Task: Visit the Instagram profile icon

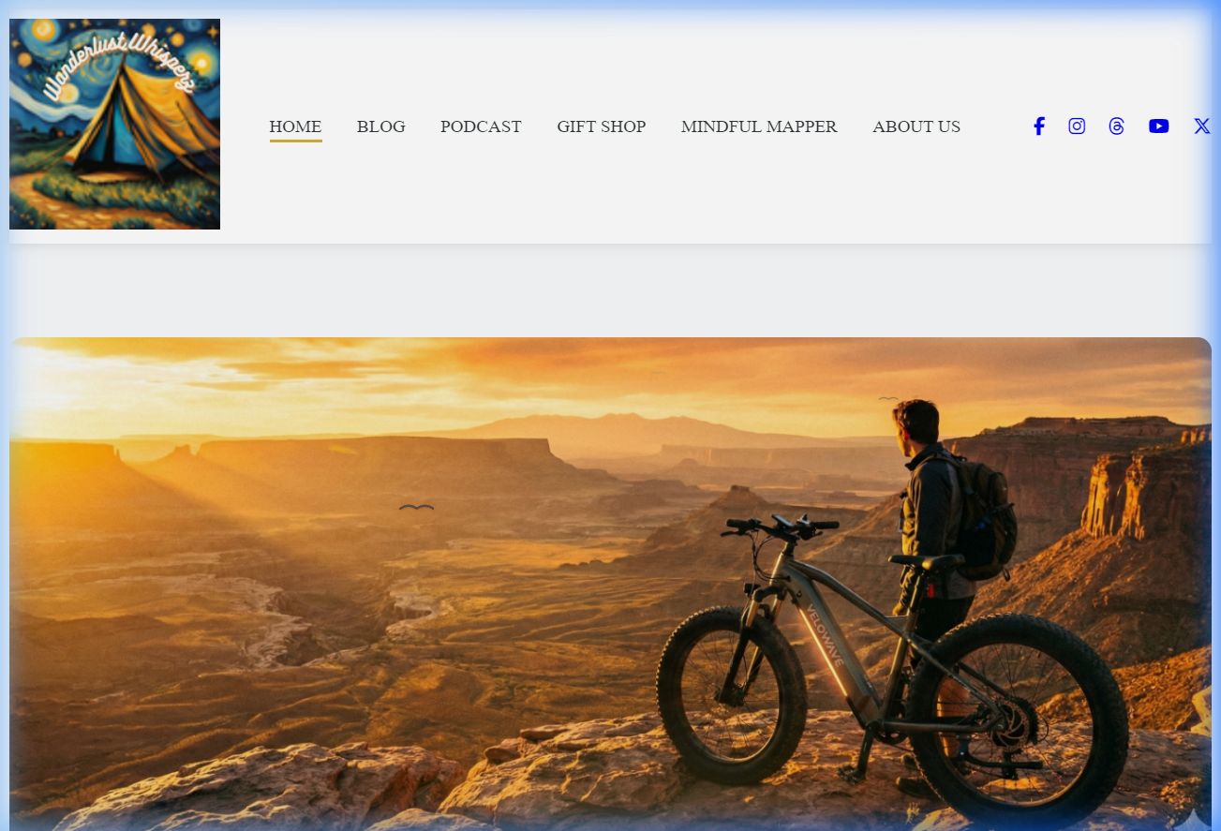Action: point(1077,126)
